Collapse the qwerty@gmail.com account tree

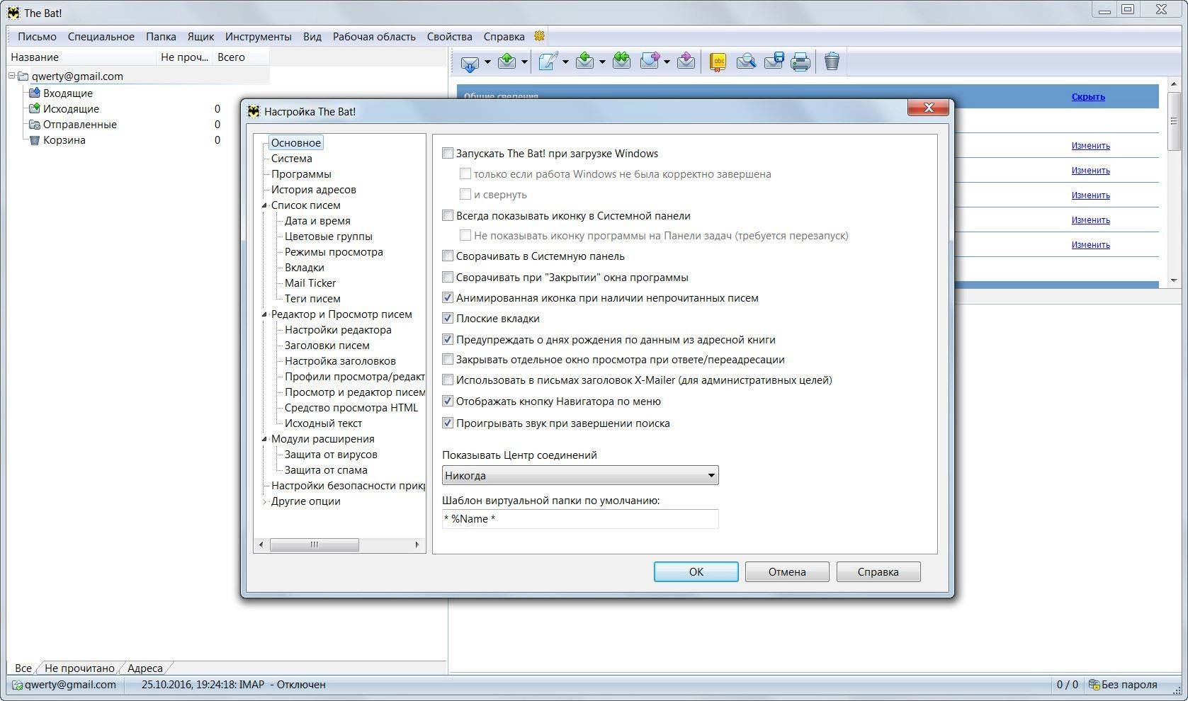(12, 76)
